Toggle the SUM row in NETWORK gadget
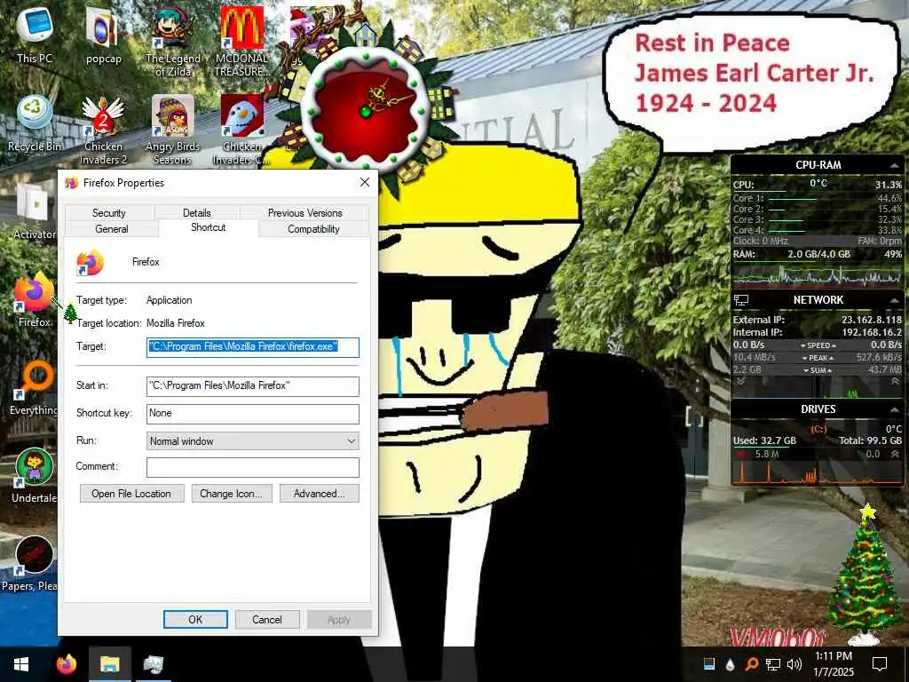This screenshot has width=909, height=682. pyautogui.click(x=817, y=370)
